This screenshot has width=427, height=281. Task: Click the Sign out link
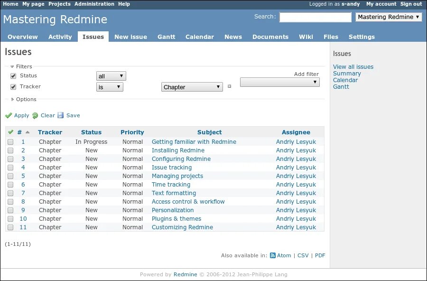tap(411, 4)
